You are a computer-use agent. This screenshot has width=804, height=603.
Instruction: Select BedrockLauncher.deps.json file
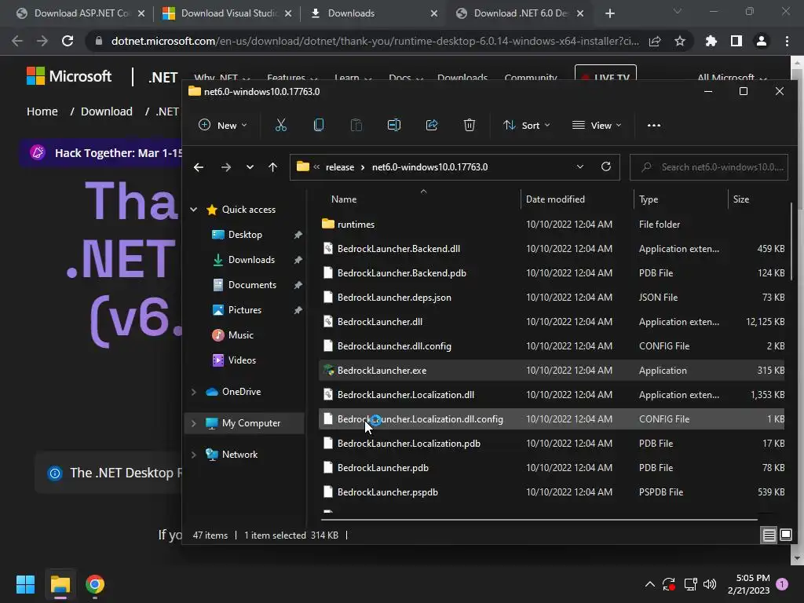pos(552,298)
